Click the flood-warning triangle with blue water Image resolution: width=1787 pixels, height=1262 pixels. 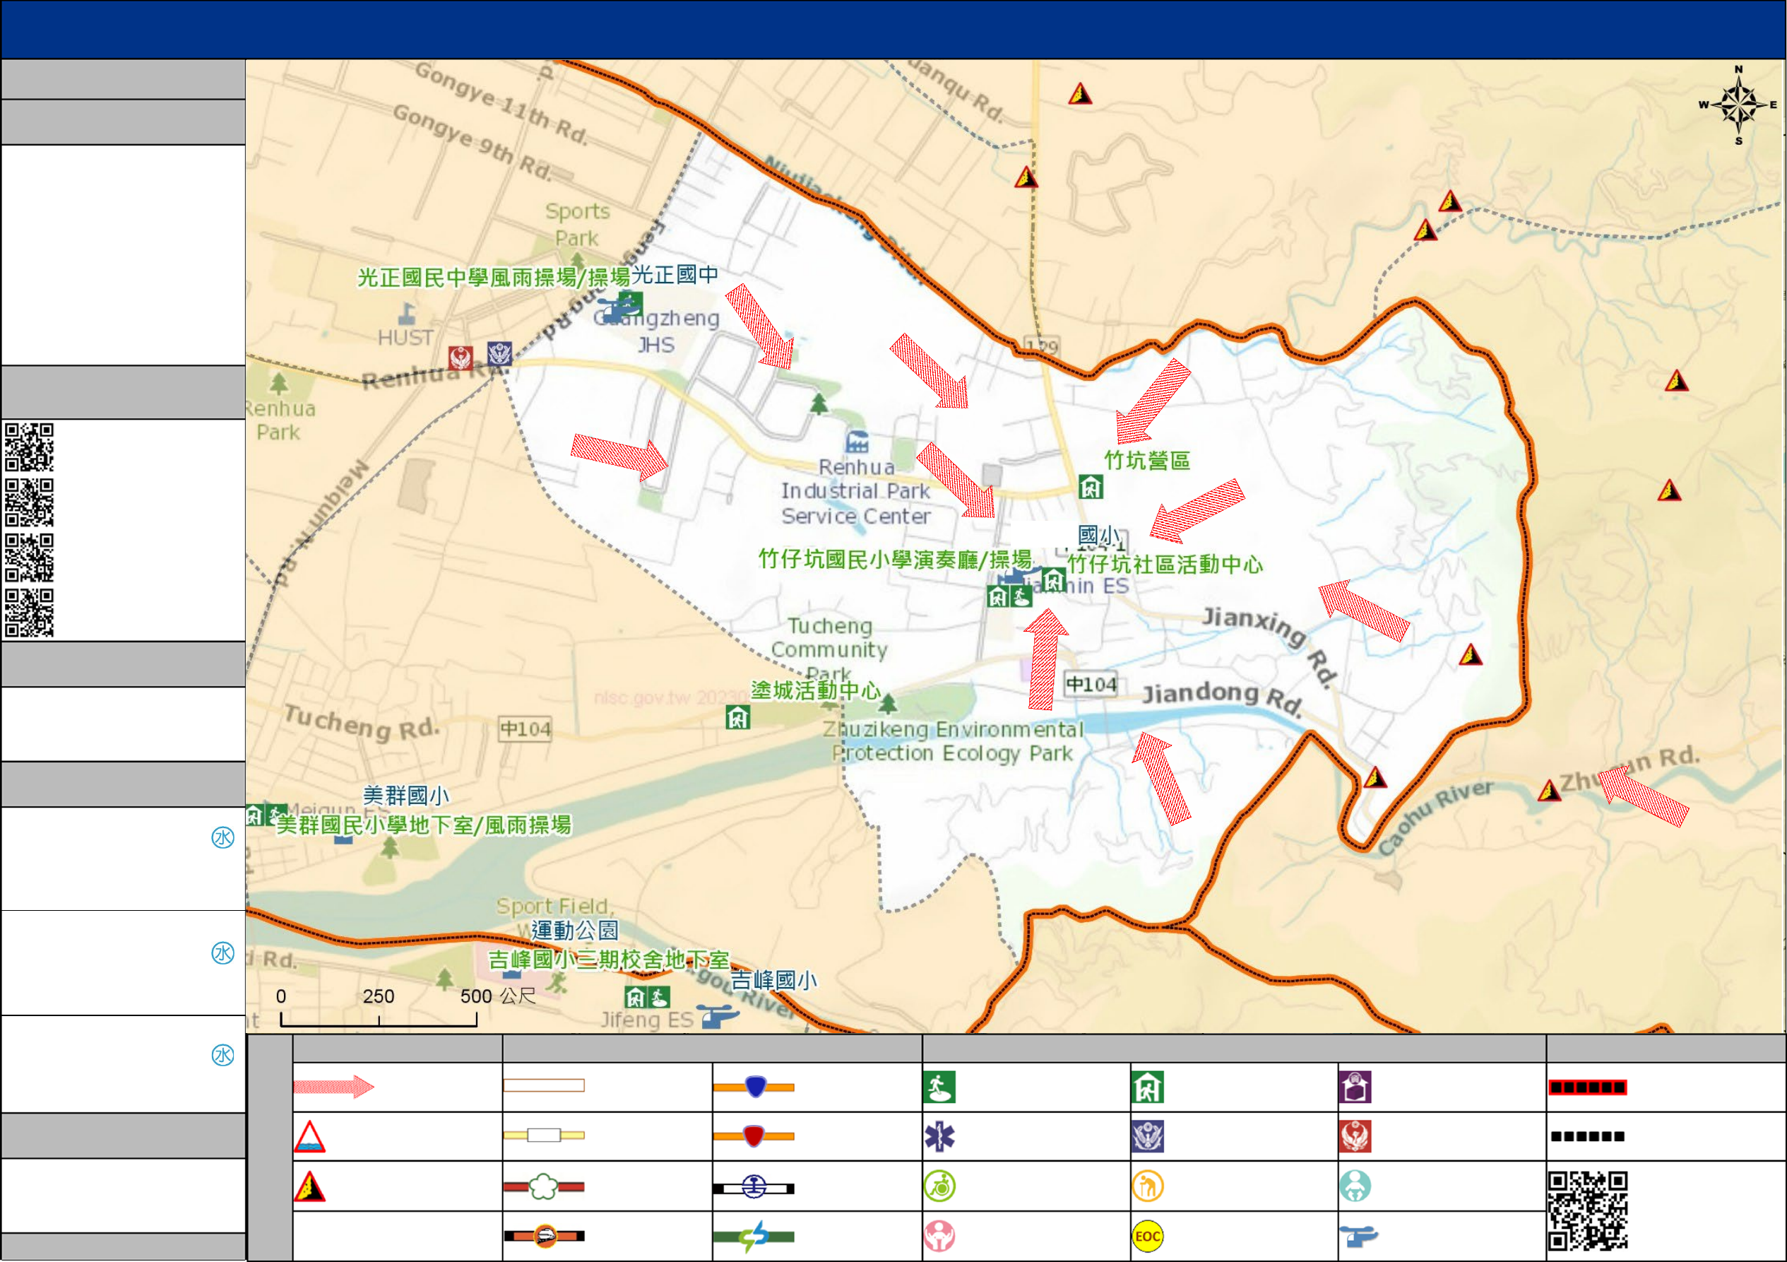click(x=309, y=1137)
